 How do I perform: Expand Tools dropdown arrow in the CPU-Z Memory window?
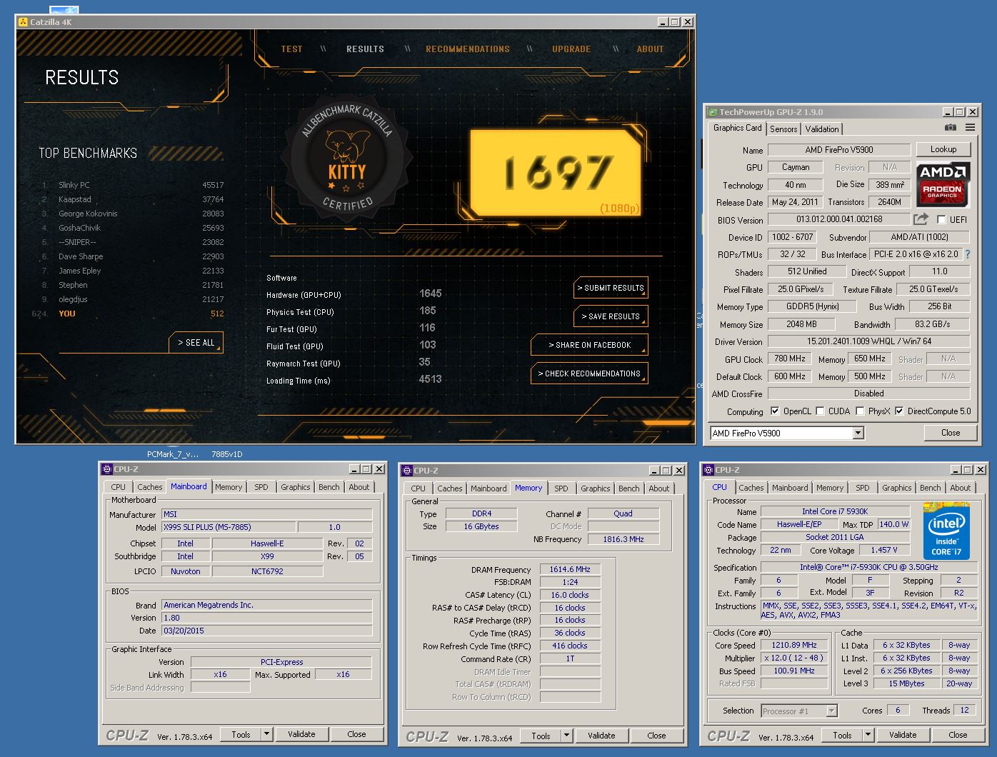(566, 736)
